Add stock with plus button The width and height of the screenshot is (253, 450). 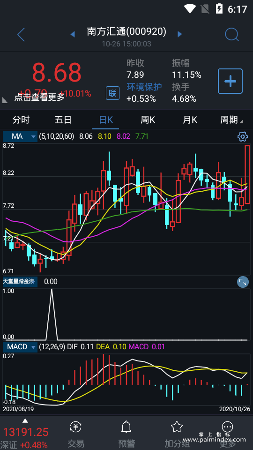(230, 81)
